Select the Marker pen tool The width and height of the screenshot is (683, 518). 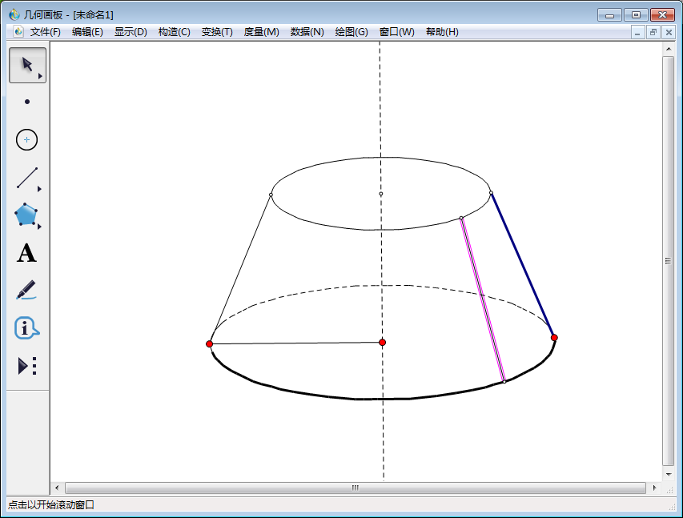coord(26,290)
